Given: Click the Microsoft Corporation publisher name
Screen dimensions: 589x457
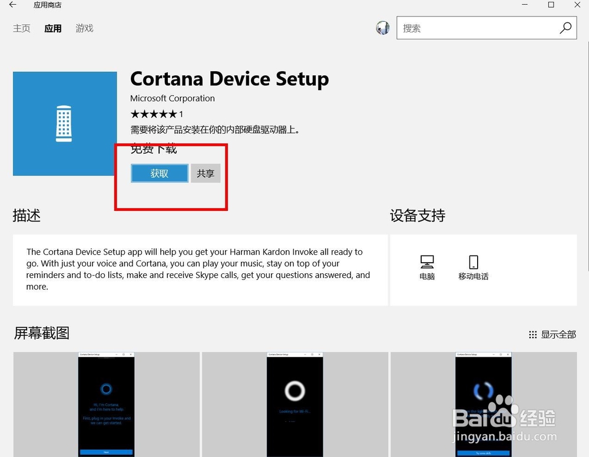Looking at the screenshot, I should [173, 98].
